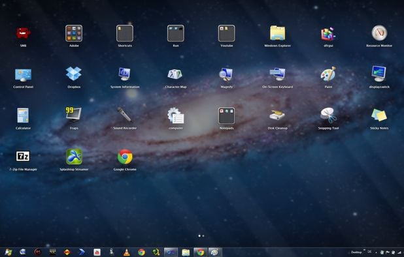
Task: Open the Adobe folder group
Action: [x=74, y=33]
